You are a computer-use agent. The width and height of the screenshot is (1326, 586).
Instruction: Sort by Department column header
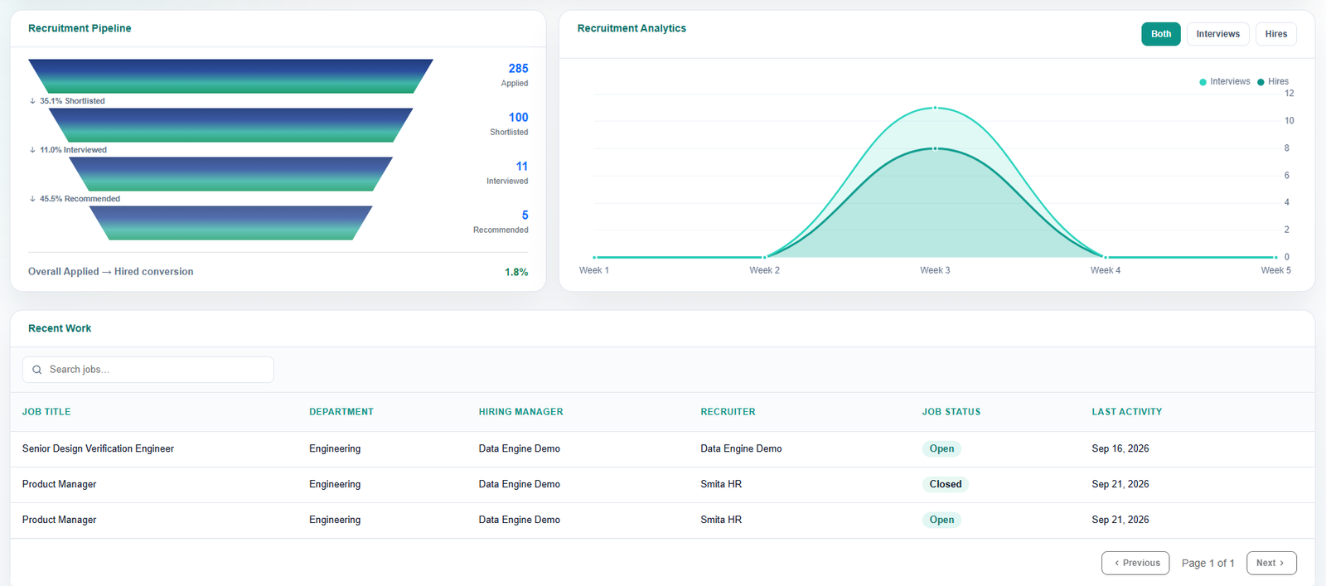(341, 412)
